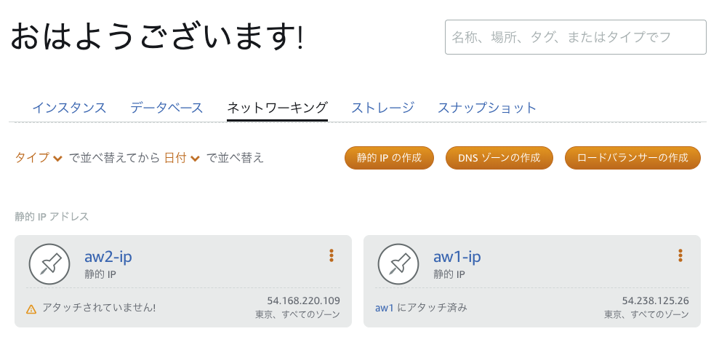Switch to the インスタンス tab

pos(69,108)
